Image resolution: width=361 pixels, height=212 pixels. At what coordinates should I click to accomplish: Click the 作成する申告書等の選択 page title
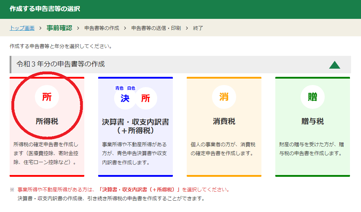click(45, 9)
